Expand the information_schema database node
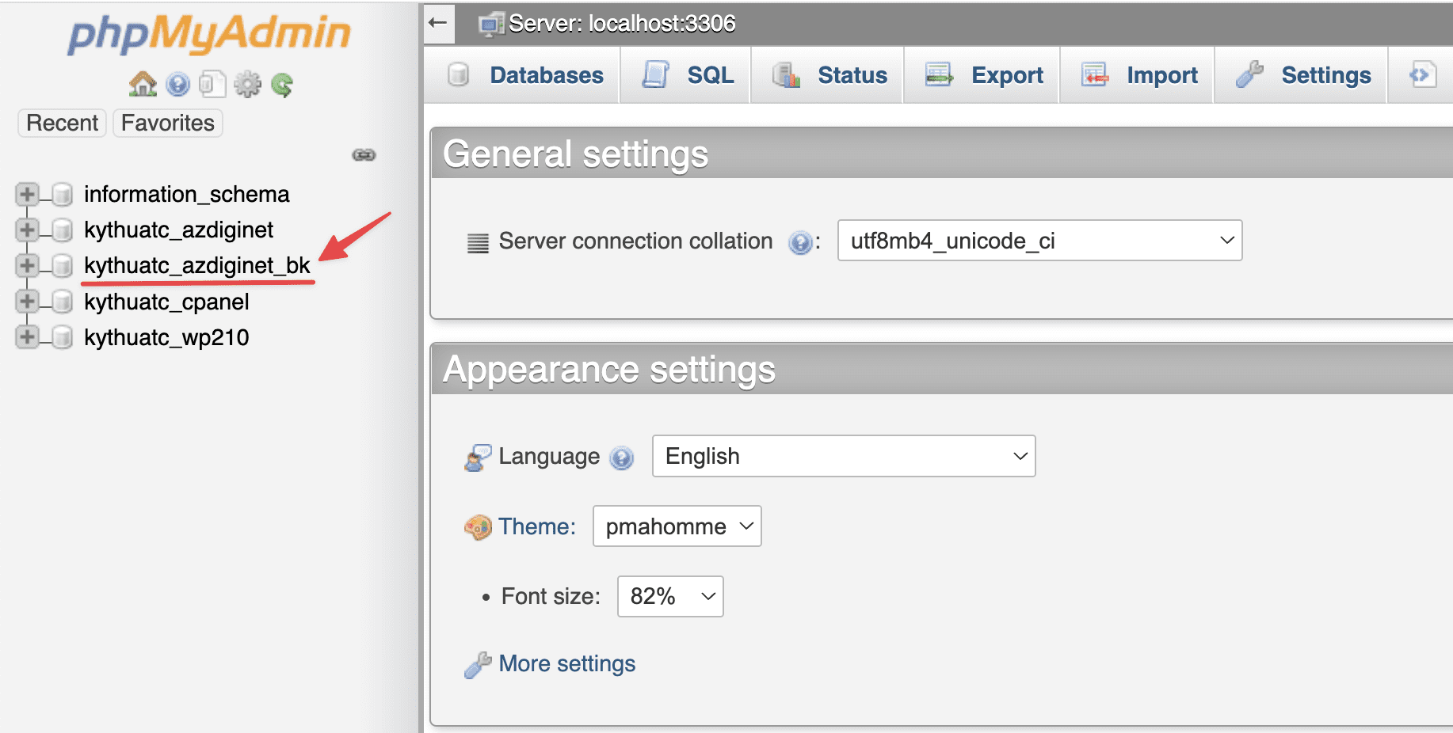 26,194
